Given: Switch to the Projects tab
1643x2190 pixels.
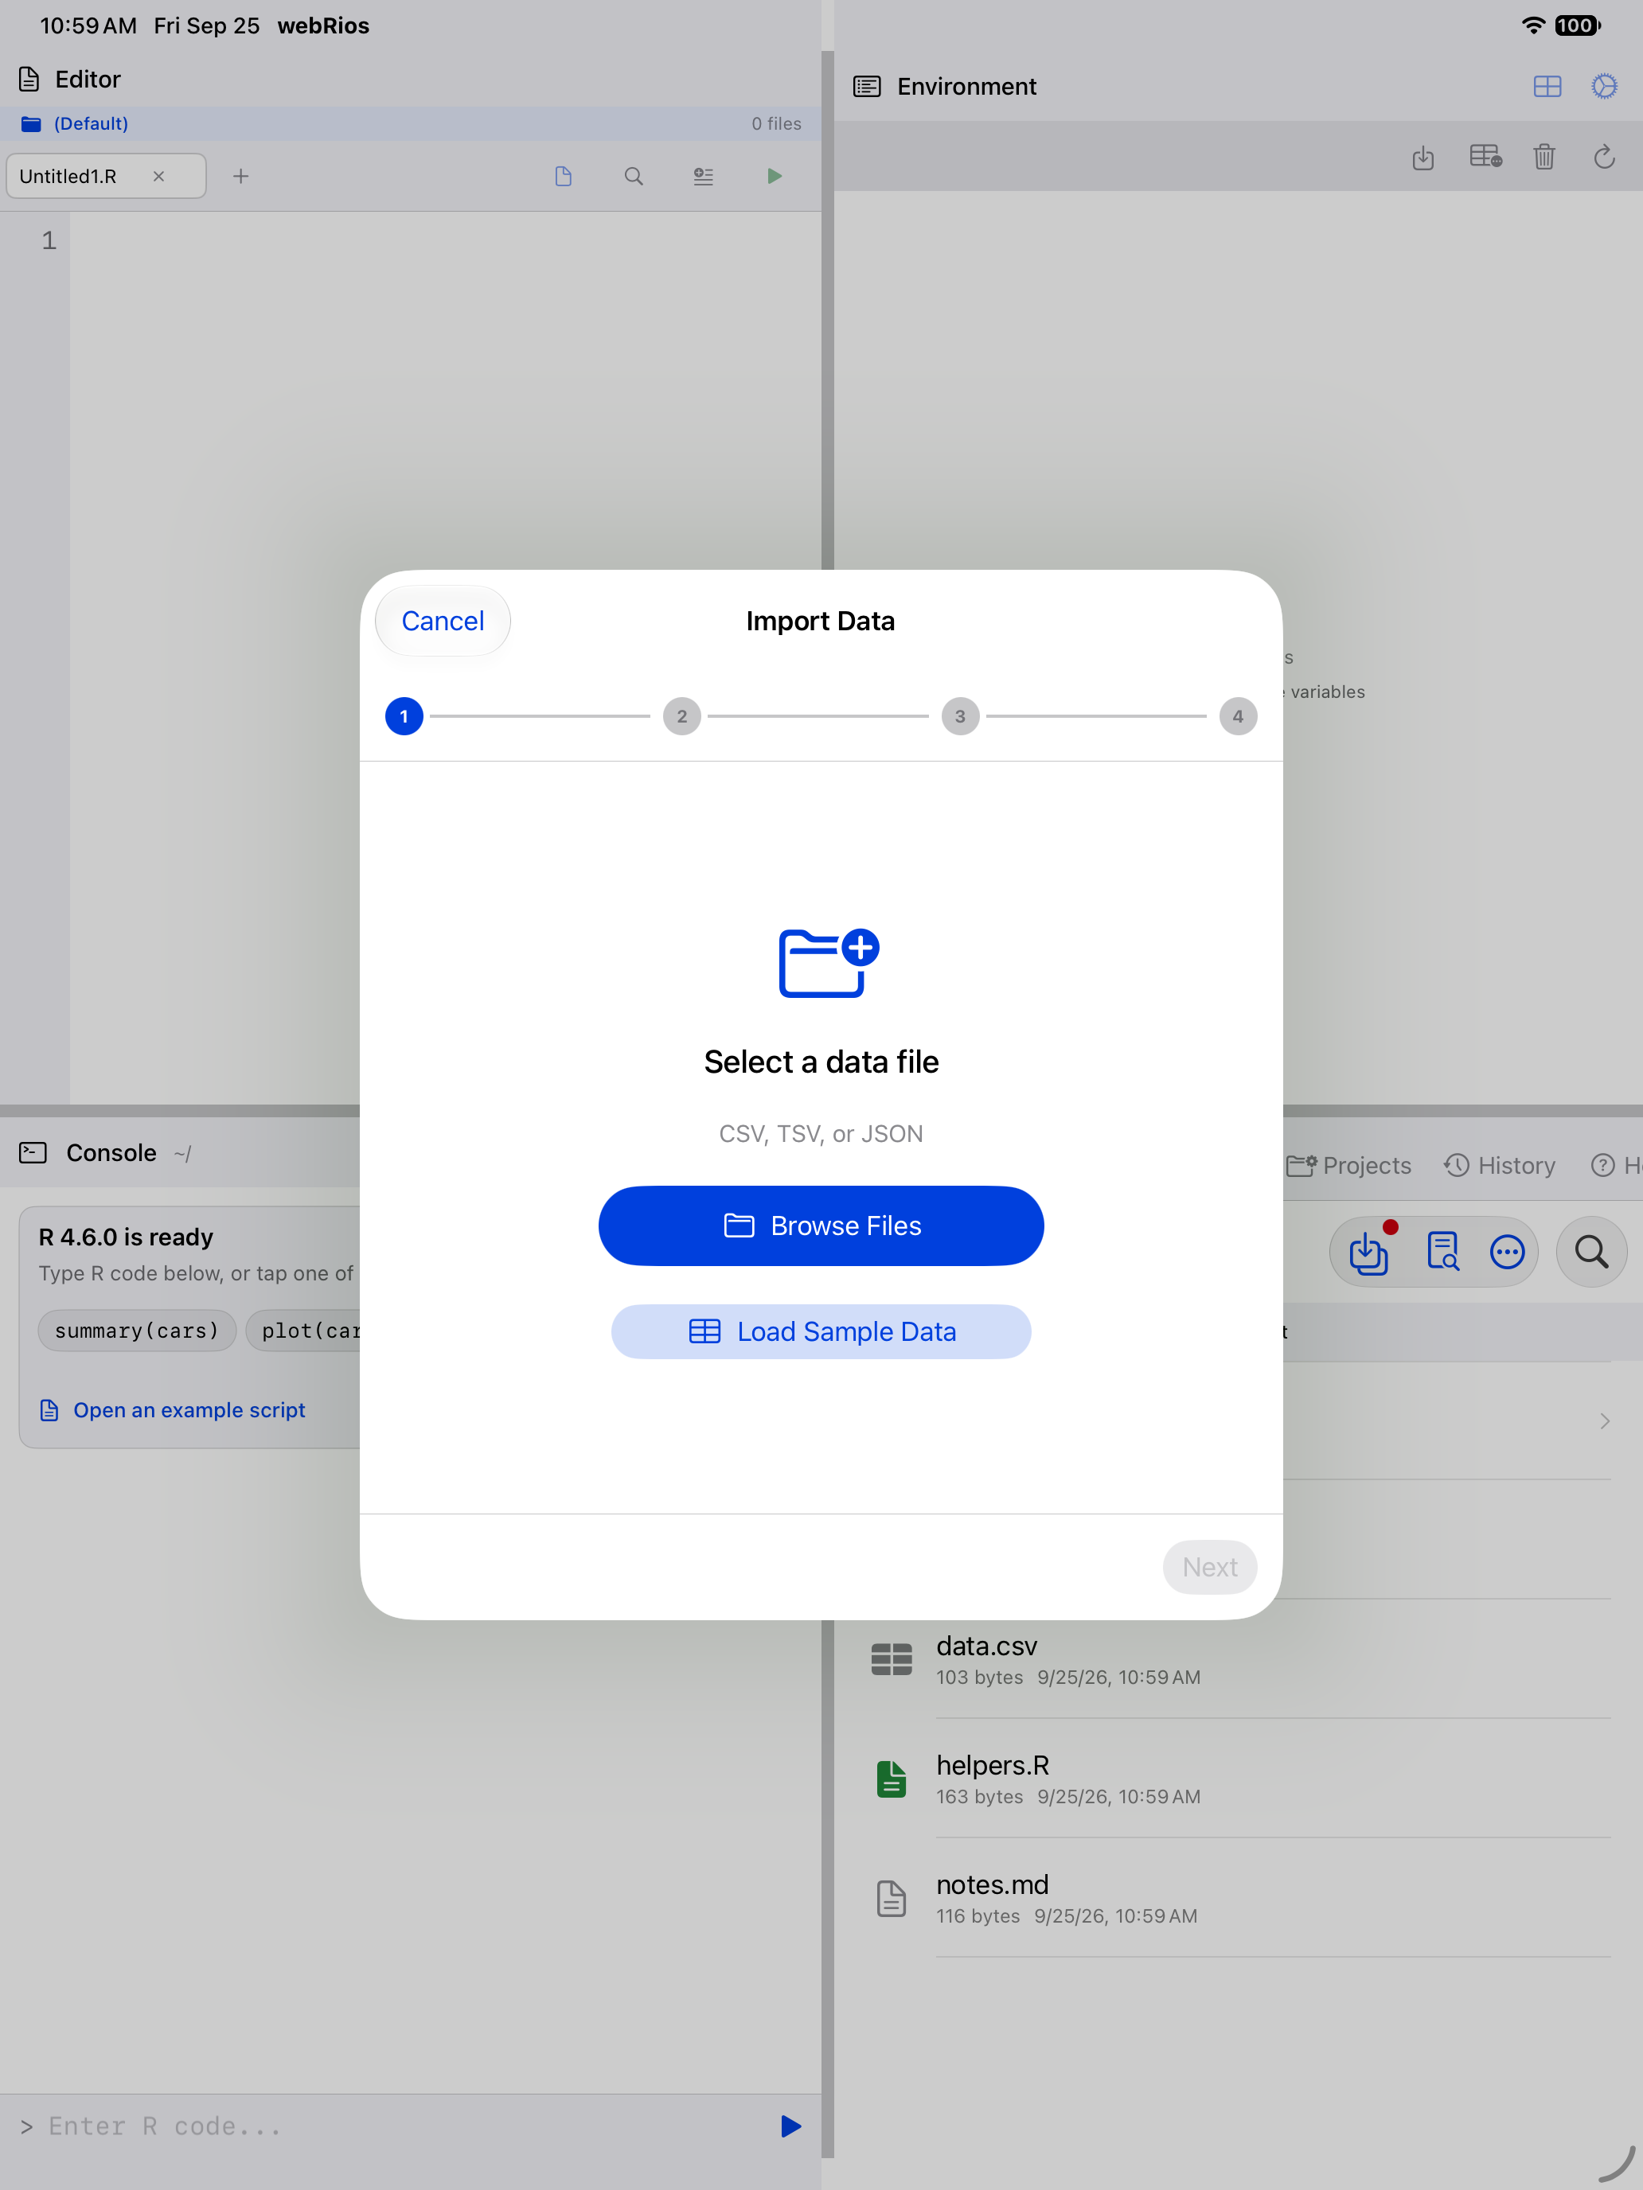Looking at the screenshot, I should tap(1348, 1165).
